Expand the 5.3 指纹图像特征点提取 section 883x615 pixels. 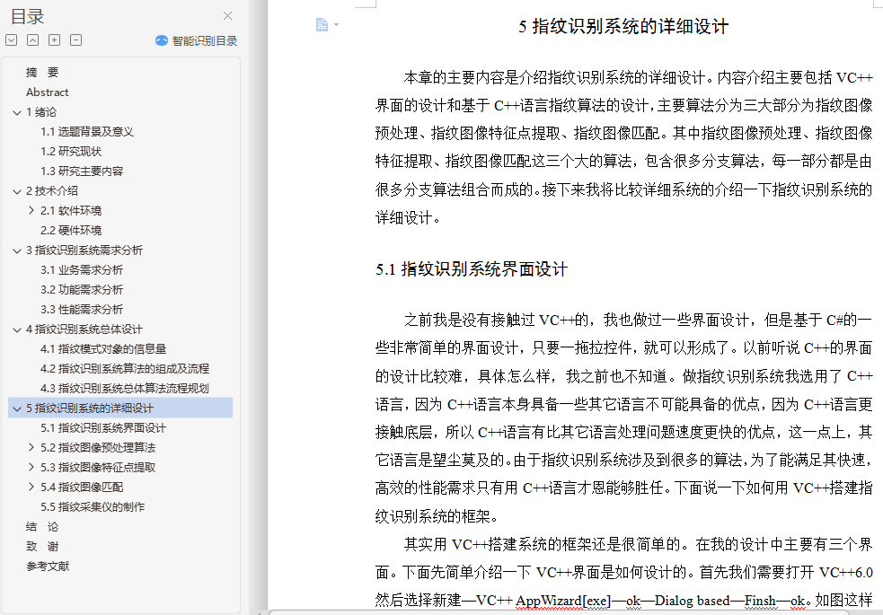(x=31, y=467)
